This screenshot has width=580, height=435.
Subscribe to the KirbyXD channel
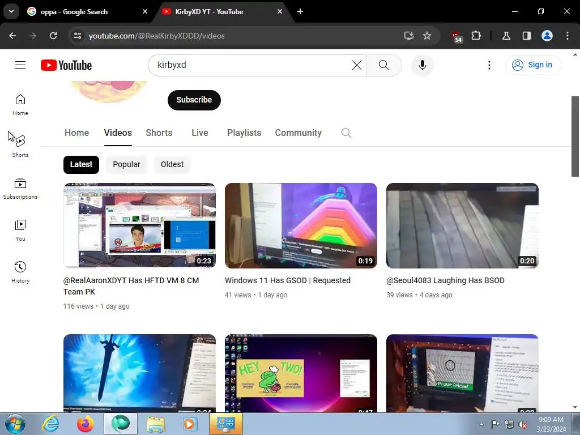tap(194, 100)
